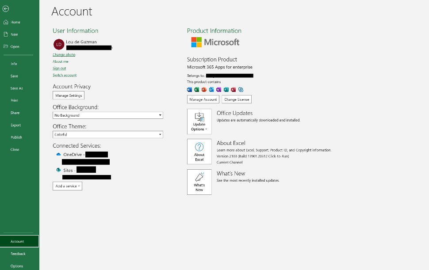The height and width of the screenshot is (270, 429).
Task: Open the Print page
Action: (x=14, y=100)
